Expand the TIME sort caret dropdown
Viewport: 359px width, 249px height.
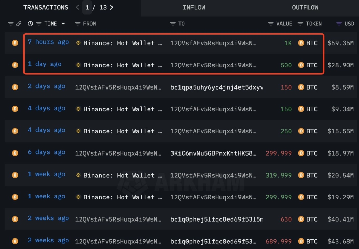coord(63,24)
